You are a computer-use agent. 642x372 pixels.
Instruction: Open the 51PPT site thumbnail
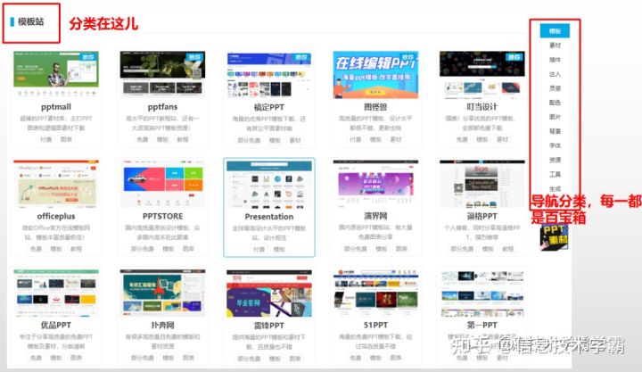click(375, 293)
